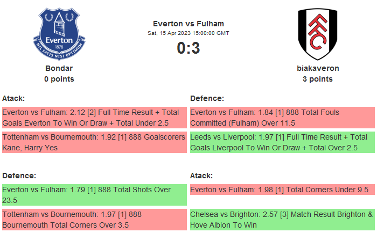Select the player name biakaveron
This screenshot has height=247, width=377.
click(x=318, y=68)
